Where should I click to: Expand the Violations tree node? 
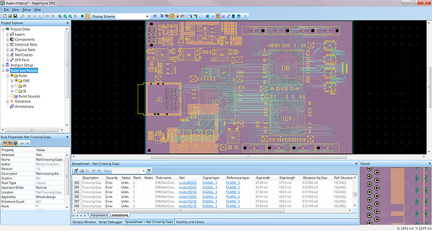[8, 101]
